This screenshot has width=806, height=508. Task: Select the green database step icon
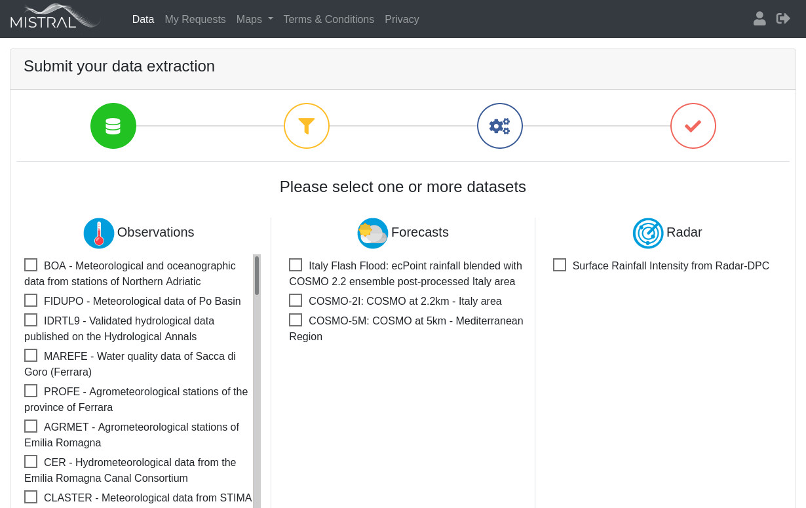tap(113, 126)
